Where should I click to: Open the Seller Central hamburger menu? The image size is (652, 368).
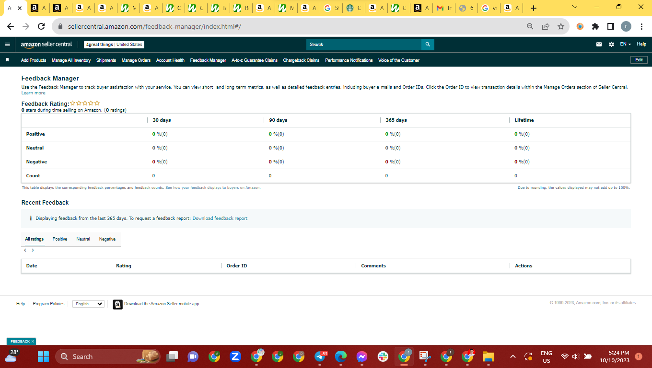pyautogui.click(x=7, y=44)
